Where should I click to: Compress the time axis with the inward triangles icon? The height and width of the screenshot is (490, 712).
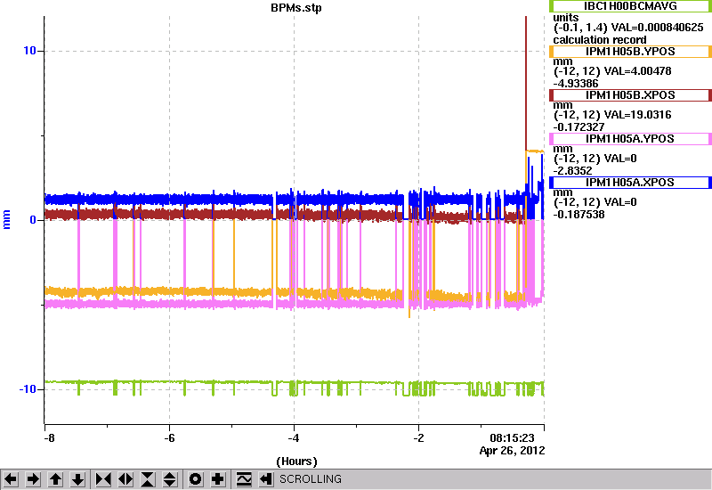pos(103,479)
